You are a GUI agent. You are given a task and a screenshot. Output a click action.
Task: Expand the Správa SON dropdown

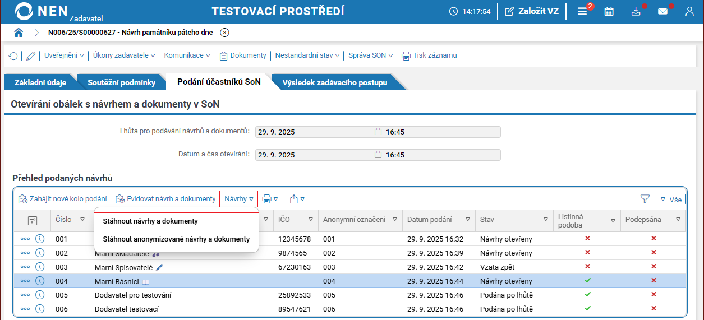(370, 55)
